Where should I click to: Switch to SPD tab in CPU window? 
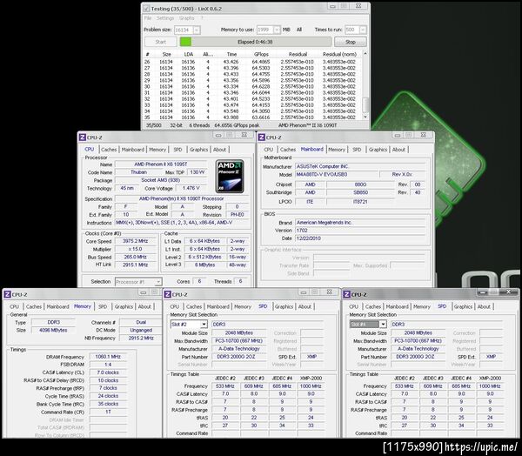[177, 150]
